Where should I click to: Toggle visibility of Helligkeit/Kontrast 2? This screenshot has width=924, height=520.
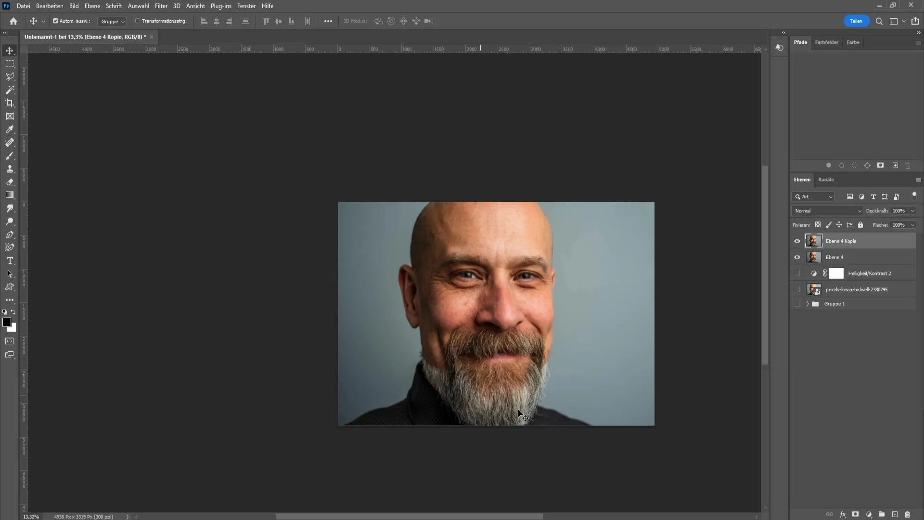[x=797, y=273]
